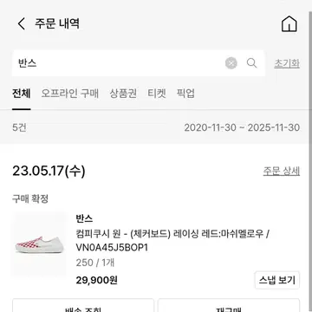Tap the magnifier search icon
The width and height of the screenshot is (312, 312).
(251, 63)
